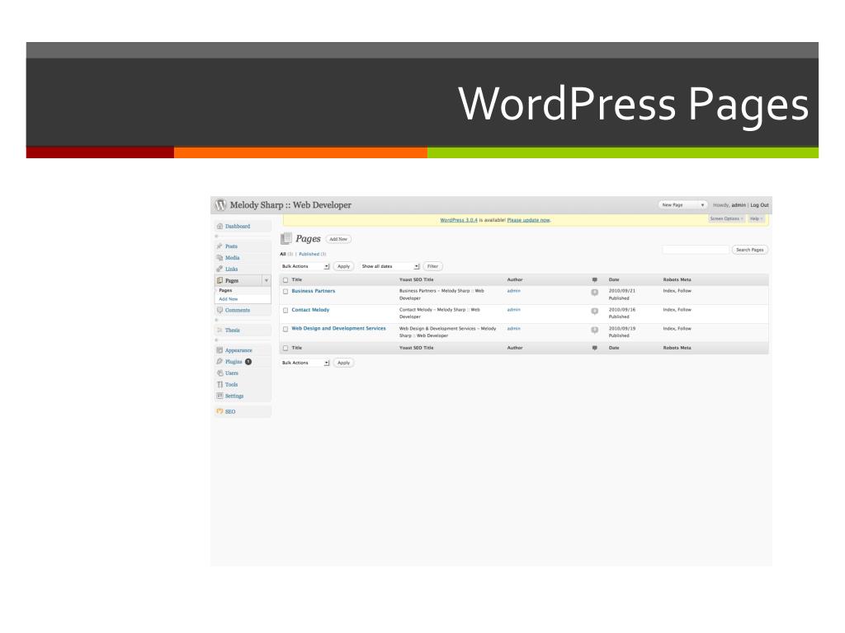Viewport: 845px width, 633px height.
Task: Click the Add New button beside Pages heading
Action: [x=338, y=239]
